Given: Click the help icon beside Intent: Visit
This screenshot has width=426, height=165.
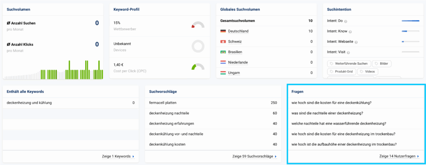Looking at the screenshot, I should point(348,53).
